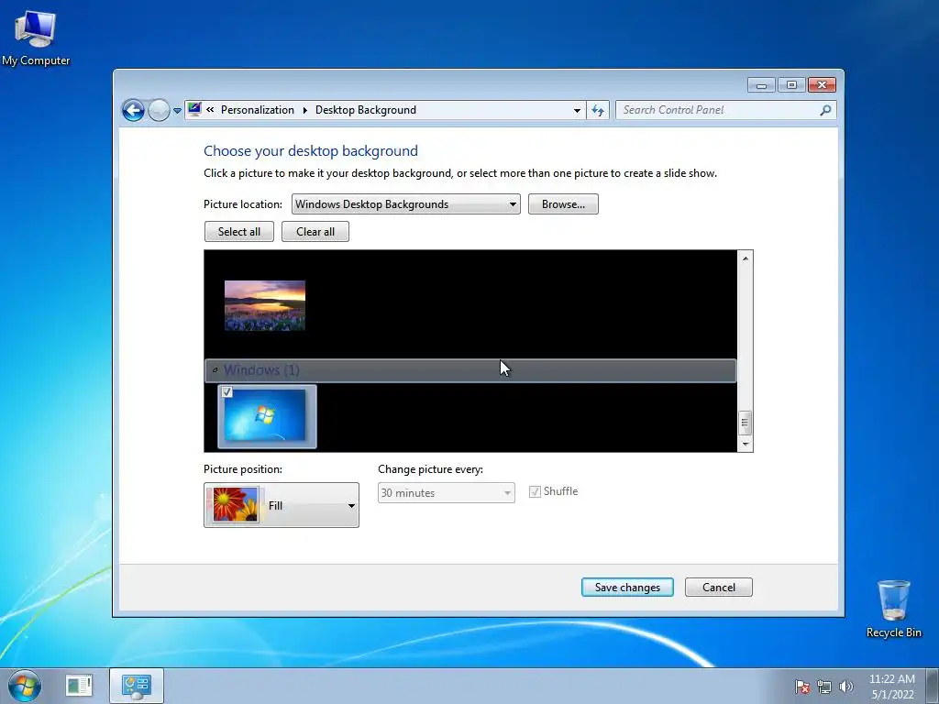Click the Control Panel taskbar button
Viewport: 939px width, 704px height.
click(137, 686)
